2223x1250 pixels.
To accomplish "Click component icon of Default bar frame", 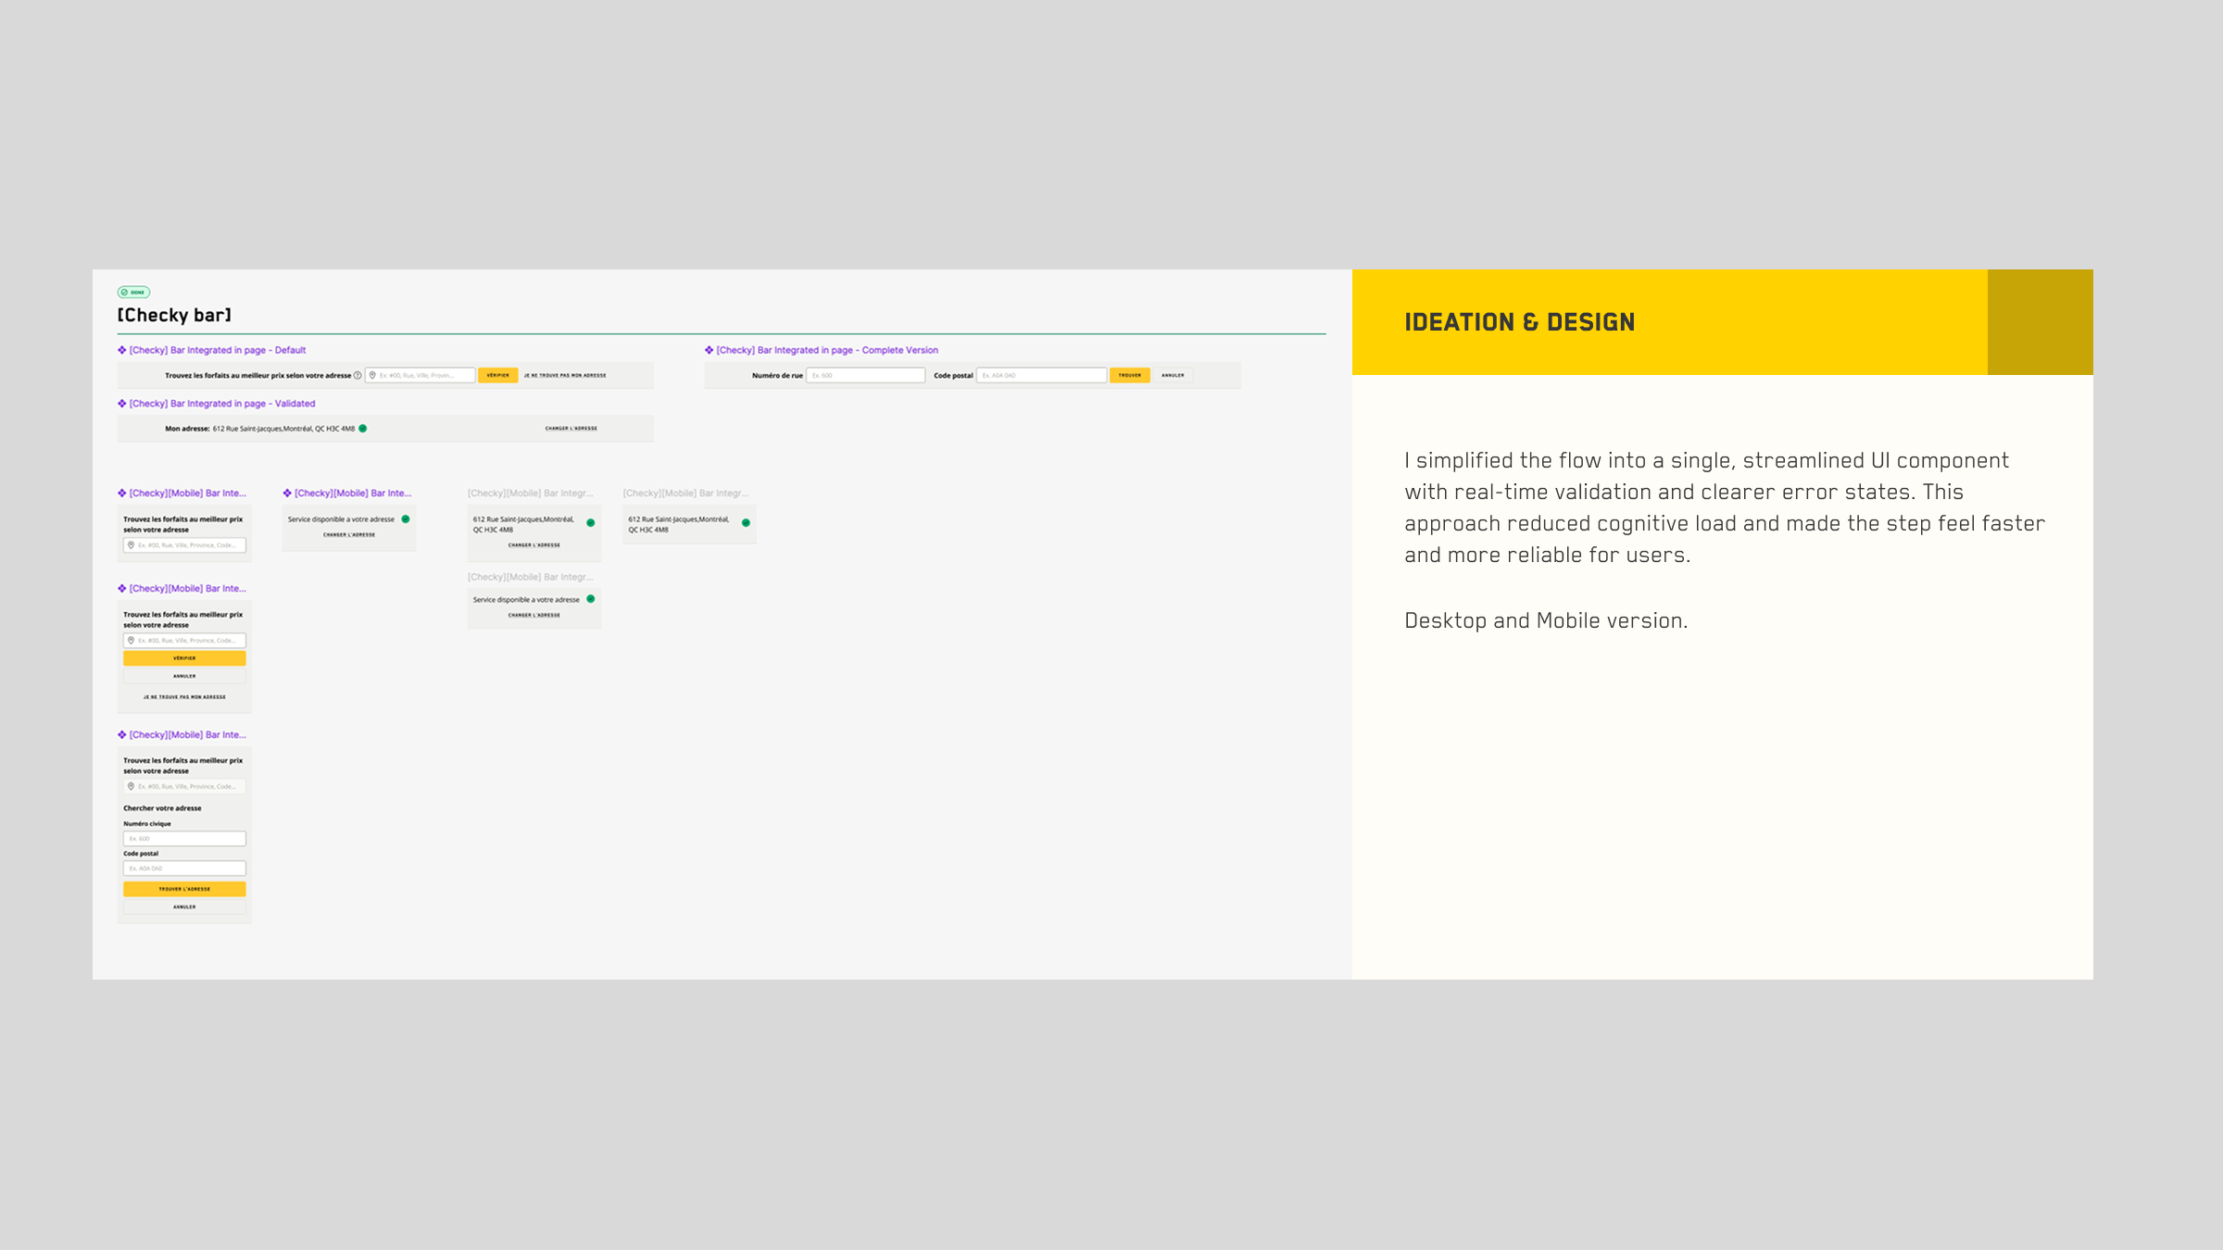I will click(121, 350).
